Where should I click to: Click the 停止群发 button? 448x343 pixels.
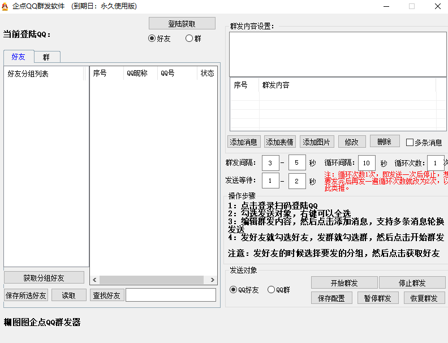[412, 282]
